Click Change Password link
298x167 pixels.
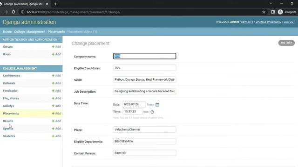(268, 22)
